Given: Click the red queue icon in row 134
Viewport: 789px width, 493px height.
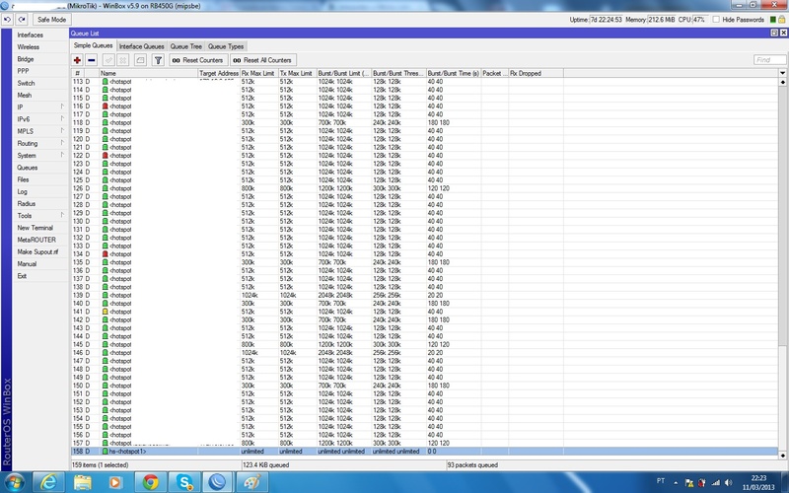Looking at the screenshot, I should tap(106, 254).
